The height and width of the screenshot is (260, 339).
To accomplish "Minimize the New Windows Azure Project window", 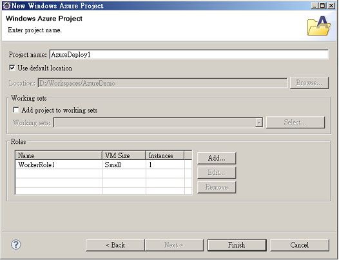I will pos(315,6).
